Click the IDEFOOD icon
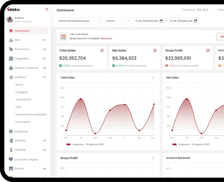 click(11, 141)
